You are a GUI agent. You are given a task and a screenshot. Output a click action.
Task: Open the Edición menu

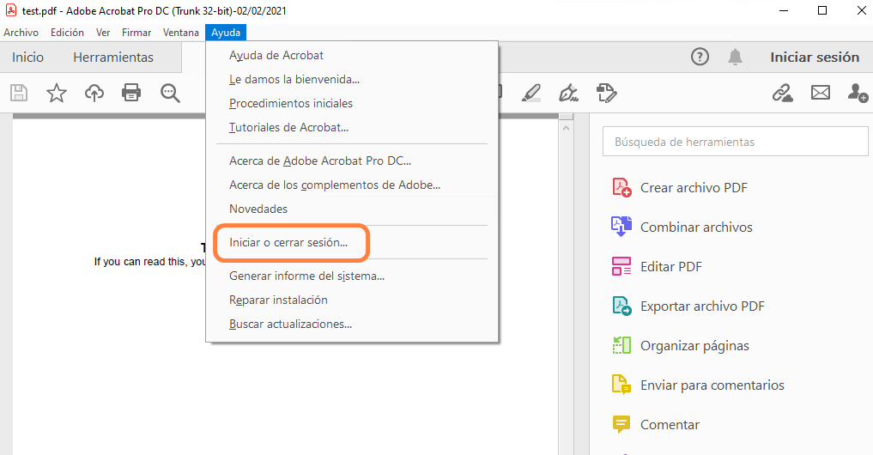[67, 33]
